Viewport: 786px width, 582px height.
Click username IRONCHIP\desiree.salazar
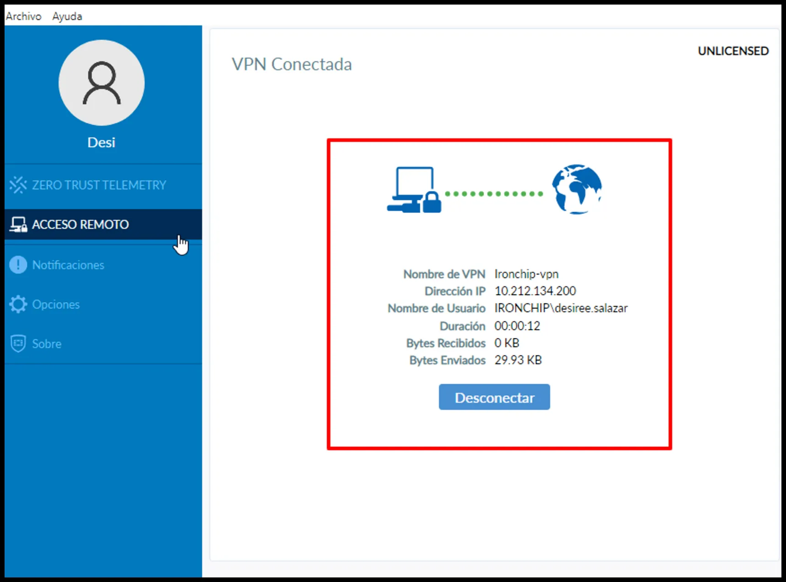(x=561, y=308)
